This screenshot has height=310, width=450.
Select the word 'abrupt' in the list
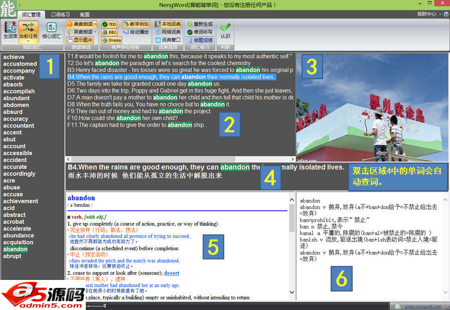pyautogui.click(x=13, y=256)
